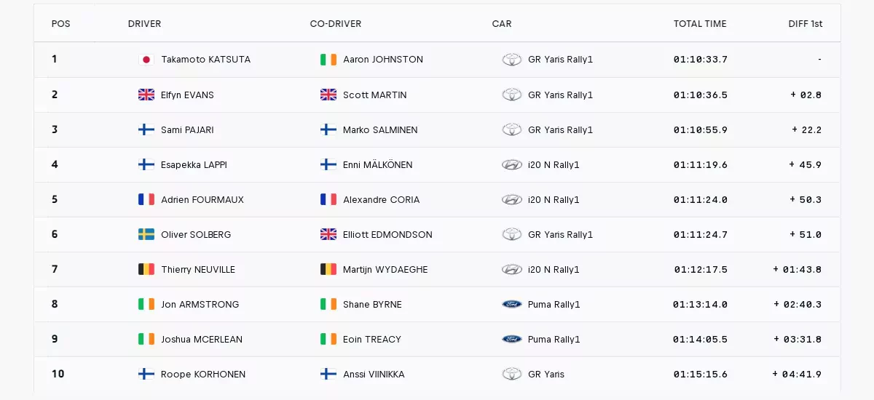Screen dimensions: 874x400
Task: Select co-driver Scott MARTIN's name
Action: click(x=375, y=95)
